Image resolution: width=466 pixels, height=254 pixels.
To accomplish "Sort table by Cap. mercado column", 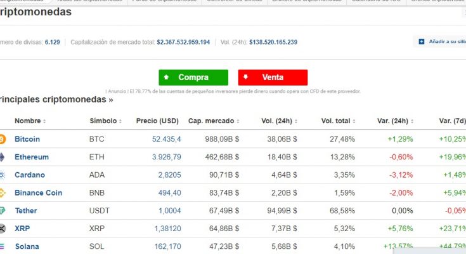I will [214, 121].
